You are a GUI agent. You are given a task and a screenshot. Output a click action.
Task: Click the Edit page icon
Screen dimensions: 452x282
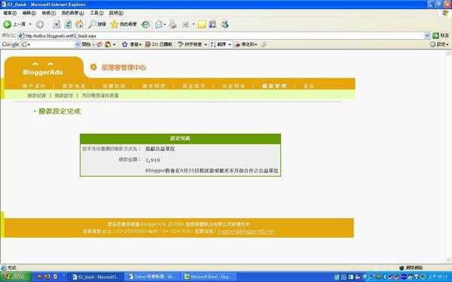point(185,25)
